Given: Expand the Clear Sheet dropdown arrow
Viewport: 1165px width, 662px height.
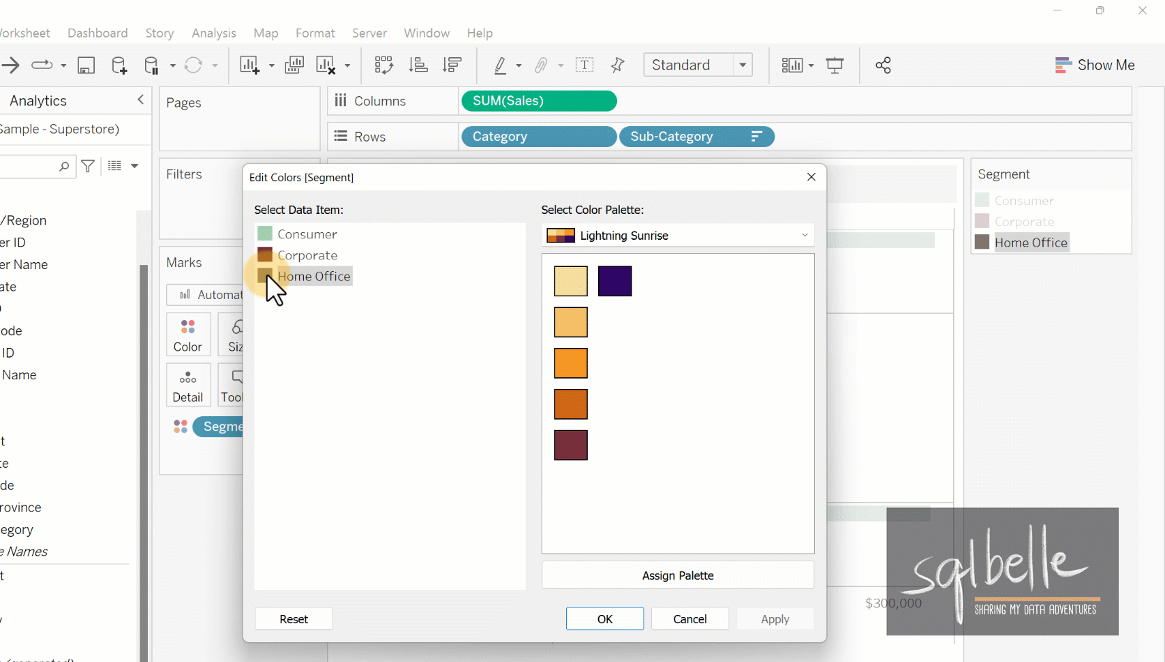Looking at the screenshot, I should [x=347, y=66].
